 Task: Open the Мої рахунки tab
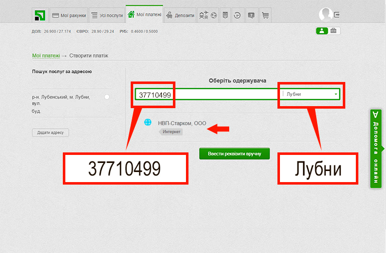click(69, 16)
